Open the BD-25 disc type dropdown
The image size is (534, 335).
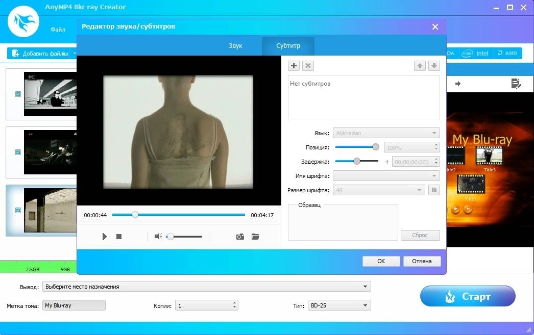tap(339, 305)
